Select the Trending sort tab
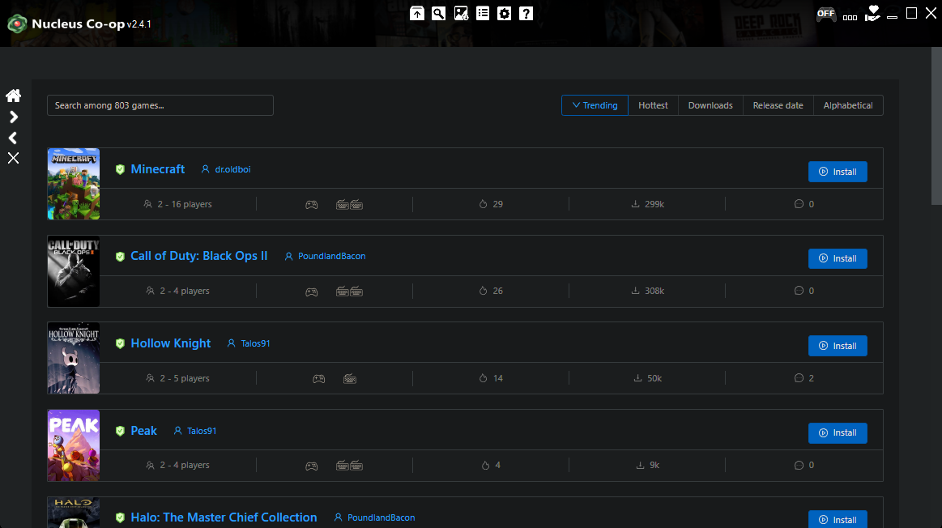Image resolution: width=942 pixels, height=528 pixels. click(x=595, y=105)
